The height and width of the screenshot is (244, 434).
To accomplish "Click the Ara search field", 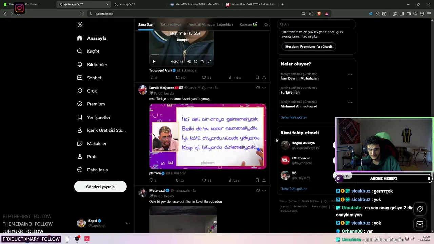I will click(316, 24).
